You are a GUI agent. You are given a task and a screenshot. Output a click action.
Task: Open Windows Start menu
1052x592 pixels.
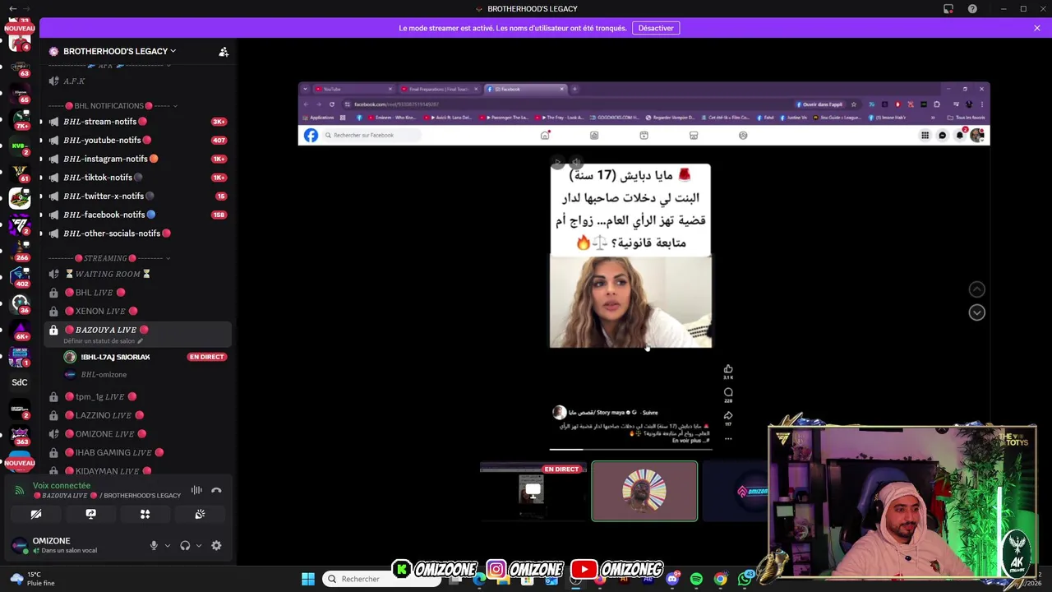point(308,579)
